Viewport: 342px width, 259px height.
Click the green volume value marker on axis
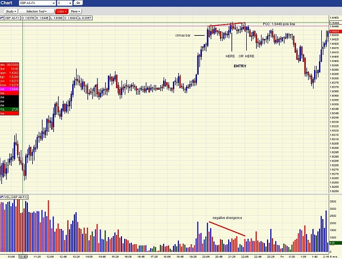[x=335, y=243]
